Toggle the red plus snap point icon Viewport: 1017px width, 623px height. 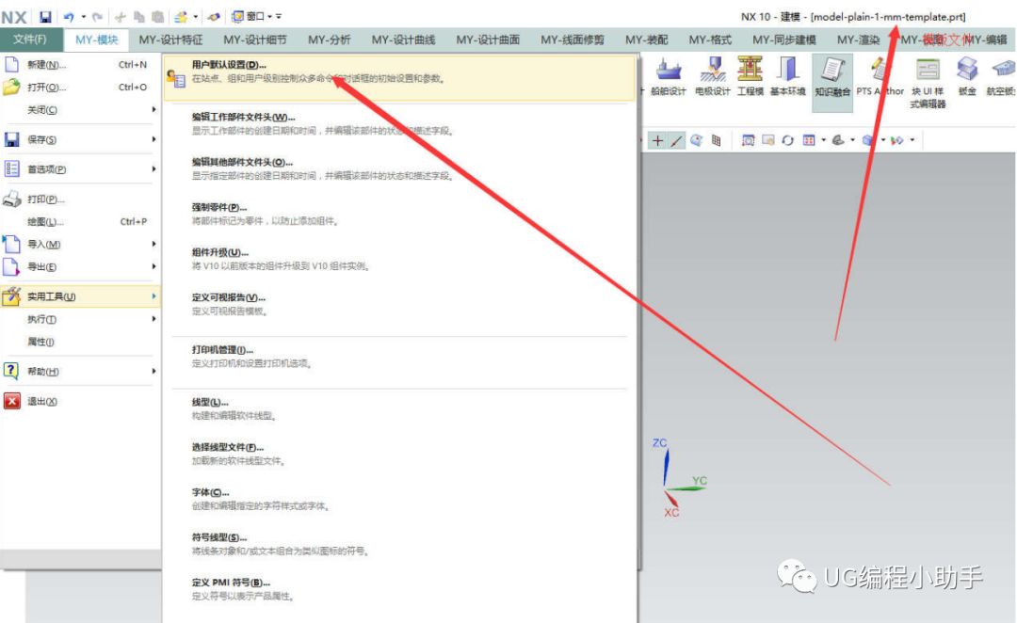pyautogui.click(x=657, y=140)
